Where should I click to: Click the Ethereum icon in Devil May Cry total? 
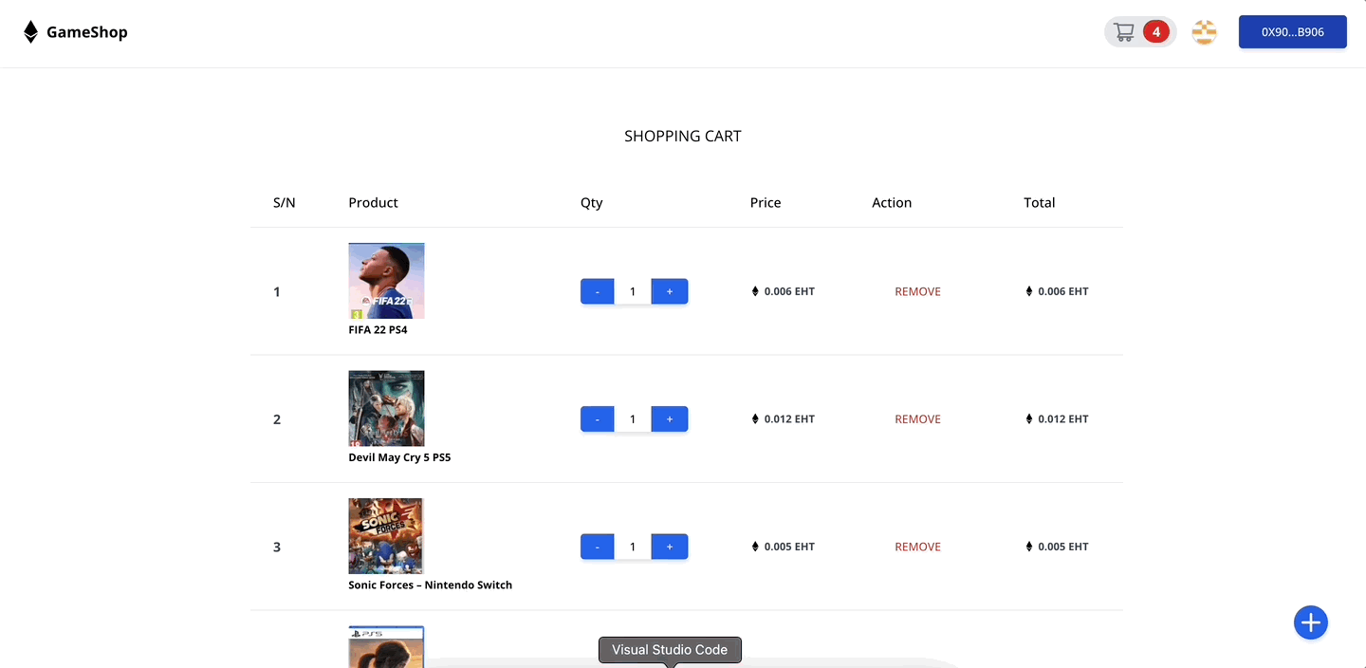pyautogui.click(x=1029, y=418)
